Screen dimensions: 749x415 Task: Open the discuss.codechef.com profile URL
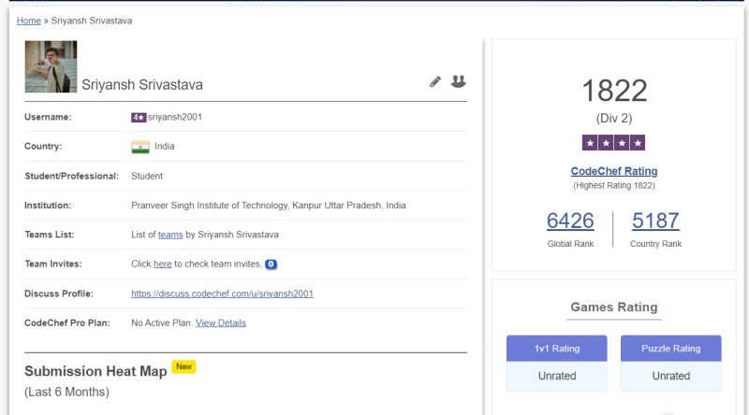coord(222,293)
